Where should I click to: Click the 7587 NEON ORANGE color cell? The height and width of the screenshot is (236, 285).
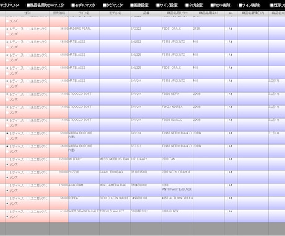coord(177,177)
